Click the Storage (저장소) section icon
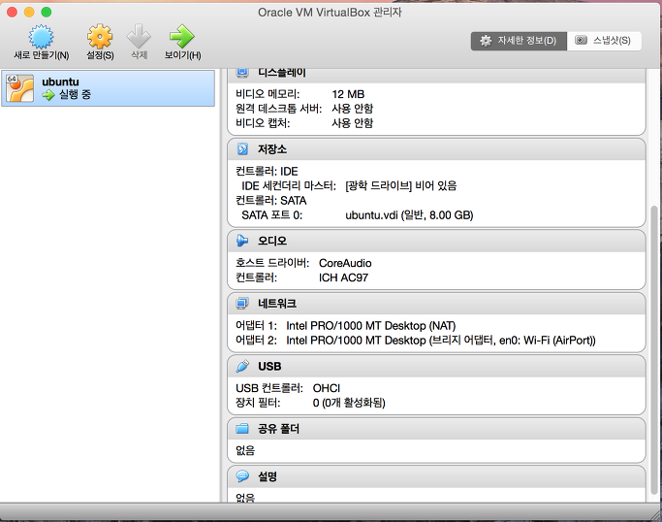The image size is (662, 522). 242,148
